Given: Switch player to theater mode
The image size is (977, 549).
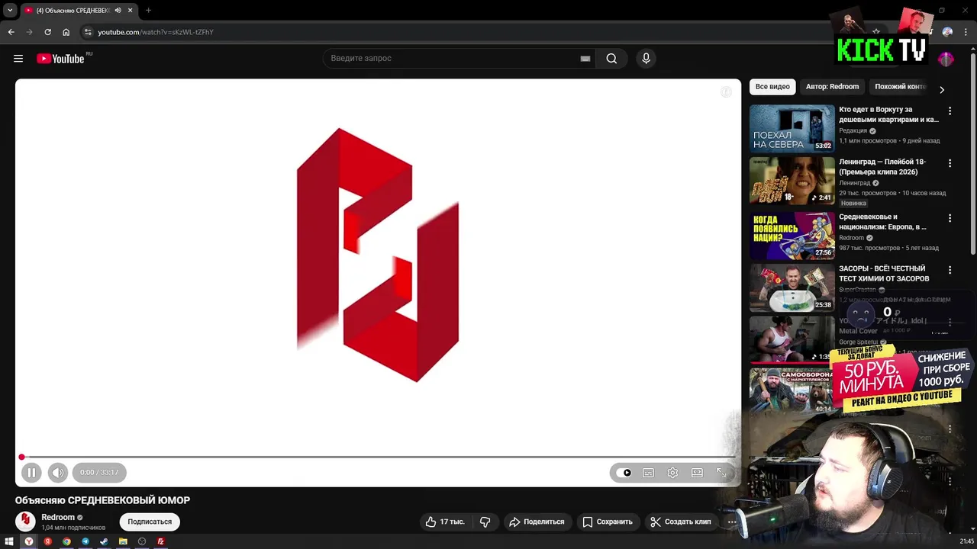Looking at the screenshot, I should click(x=697, y=473).
